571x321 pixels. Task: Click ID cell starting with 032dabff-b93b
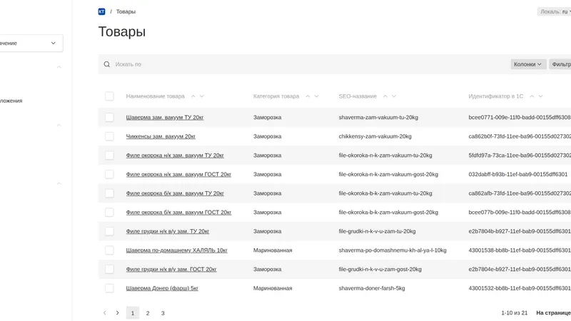(x=518, y=174)
